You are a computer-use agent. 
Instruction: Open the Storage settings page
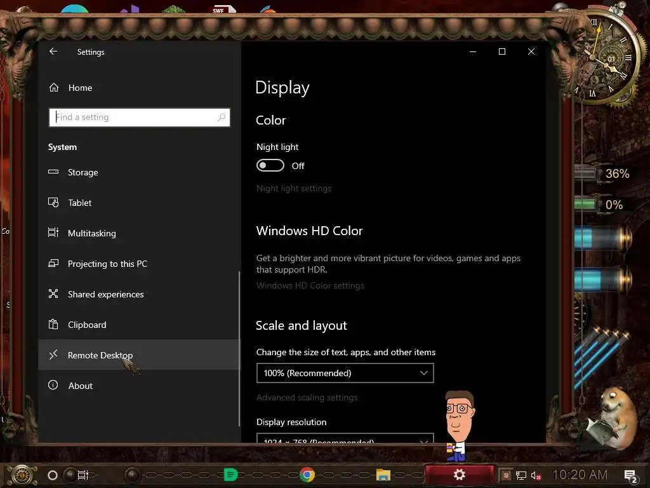click(x=139, y=172)
